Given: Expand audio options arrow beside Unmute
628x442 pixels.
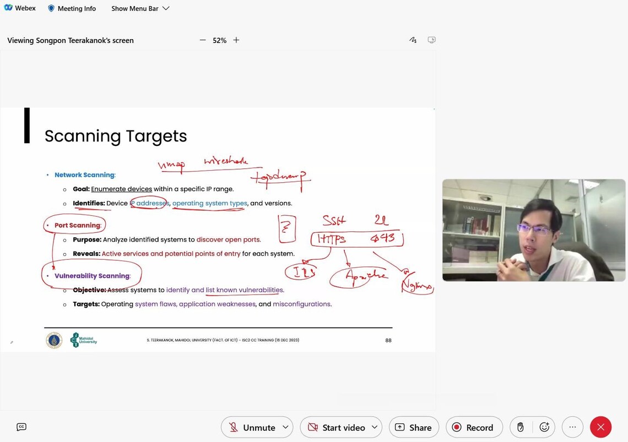Looking at the screenshot, I should pyautogui.click(x=285, y=427).
